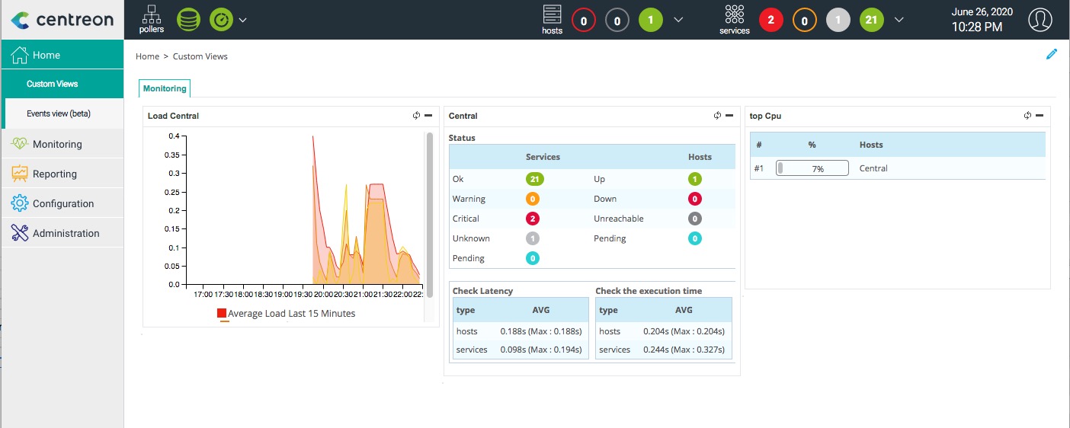Open the hosts status icon
The width and height of the screenshot is (1070, 428).
point(552,18)
